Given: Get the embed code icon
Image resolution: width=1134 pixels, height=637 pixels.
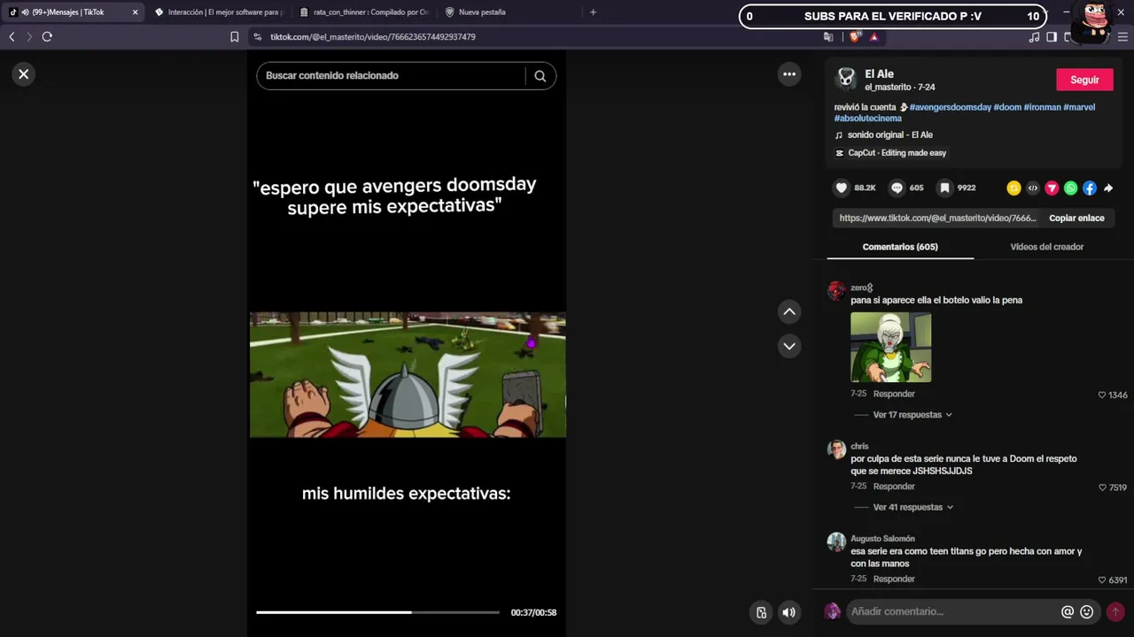Looking at the screenshot, I should [x=1033, y=188].
